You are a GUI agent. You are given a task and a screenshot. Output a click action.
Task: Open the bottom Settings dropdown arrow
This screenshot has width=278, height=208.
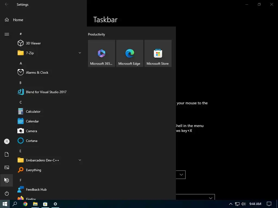click(211, 198)
